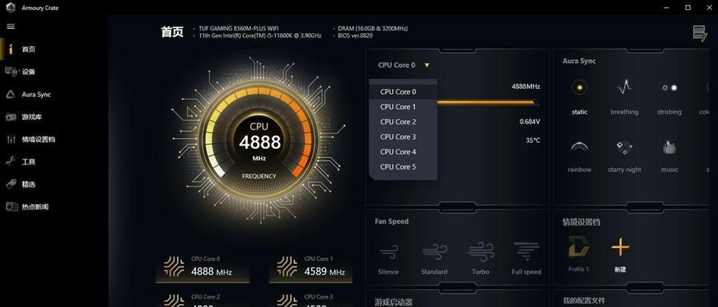Click the BIOS ver.0820 text
Viewport: 718px width, 307px height.
pos(355,35)
